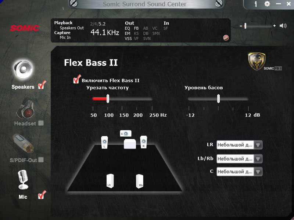This screenshot has height=220, width=294.
Task: Open the EM output effect
Action: pos(128,33)
